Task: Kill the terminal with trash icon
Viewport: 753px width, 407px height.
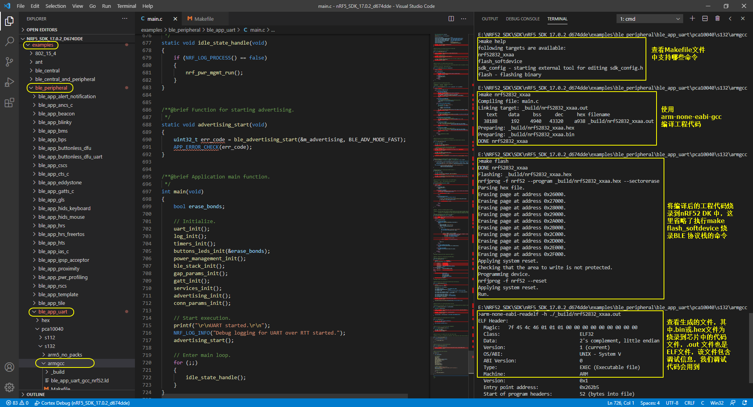Action: click(x=717, y=18)
